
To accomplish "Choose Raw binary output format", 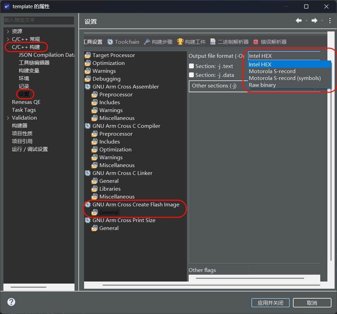I will 289,85.
